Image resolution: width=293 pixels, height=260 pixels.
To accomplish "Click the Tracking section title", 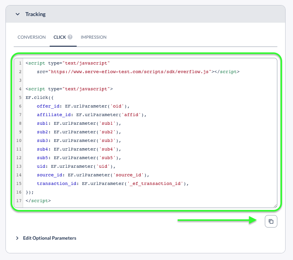I will [36, 14].
